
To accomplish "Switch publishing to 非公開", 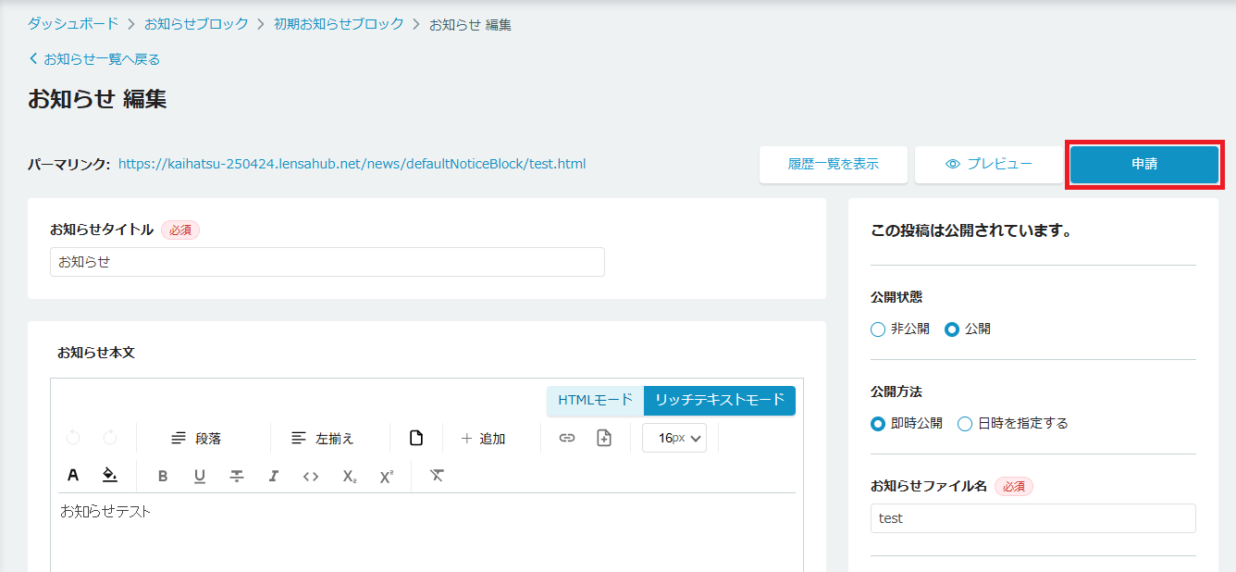I will click(876, 328).
